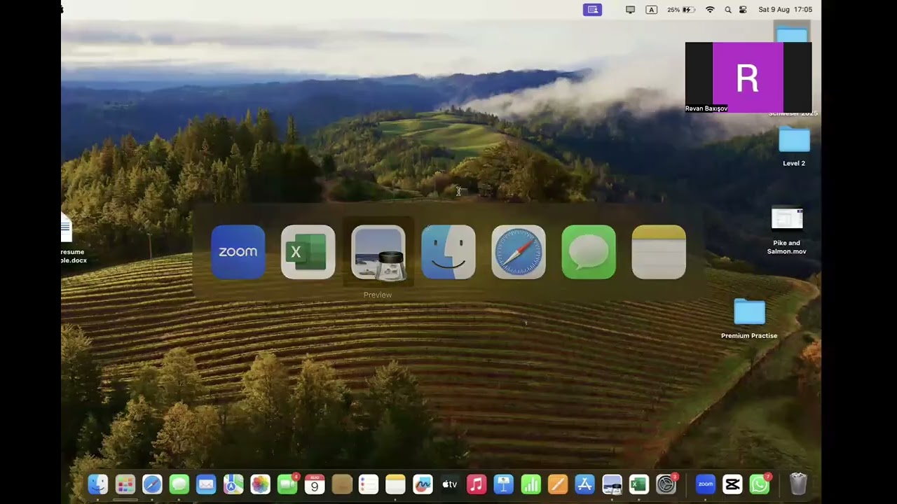Open Excel from the Dock

pyautogui.click(x=638, y=484)
